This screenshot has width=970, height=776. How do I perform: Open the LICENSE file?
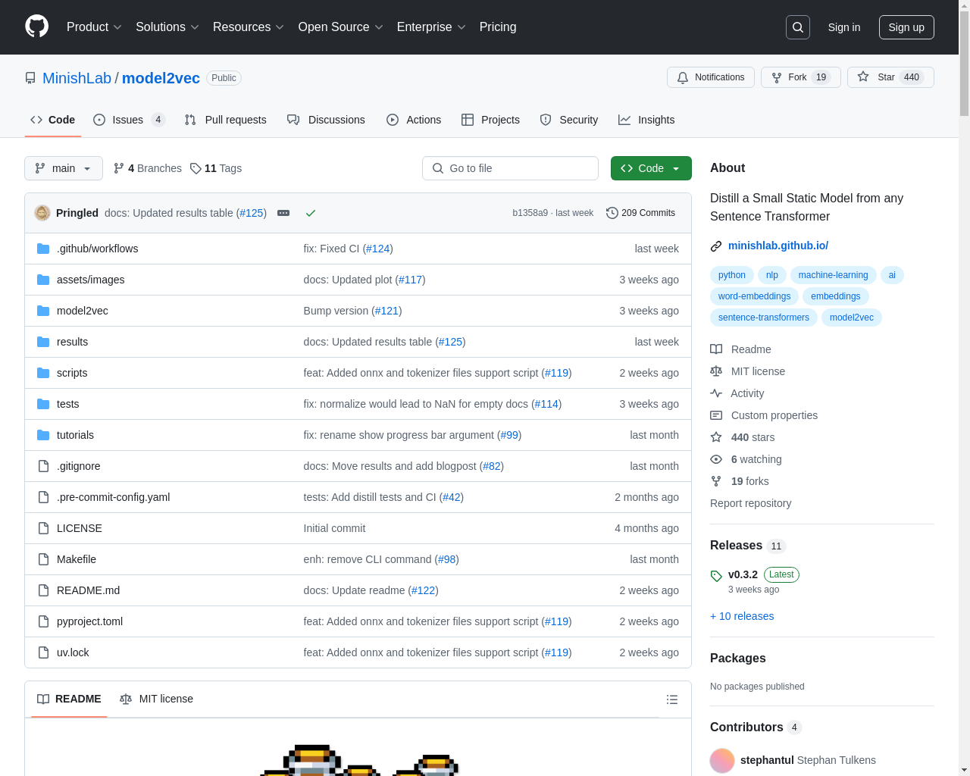click(79, 528)
